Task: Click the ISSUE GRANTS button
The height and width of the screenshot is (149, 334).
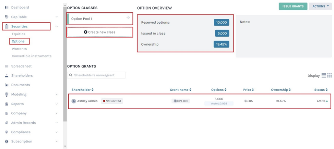Action: [x=293, y=7]
